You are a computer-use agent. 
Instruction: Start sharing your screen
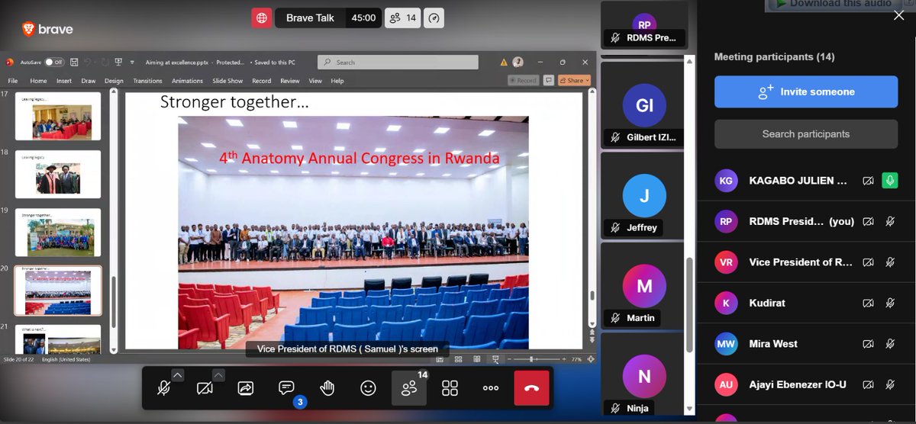[246, 388]
